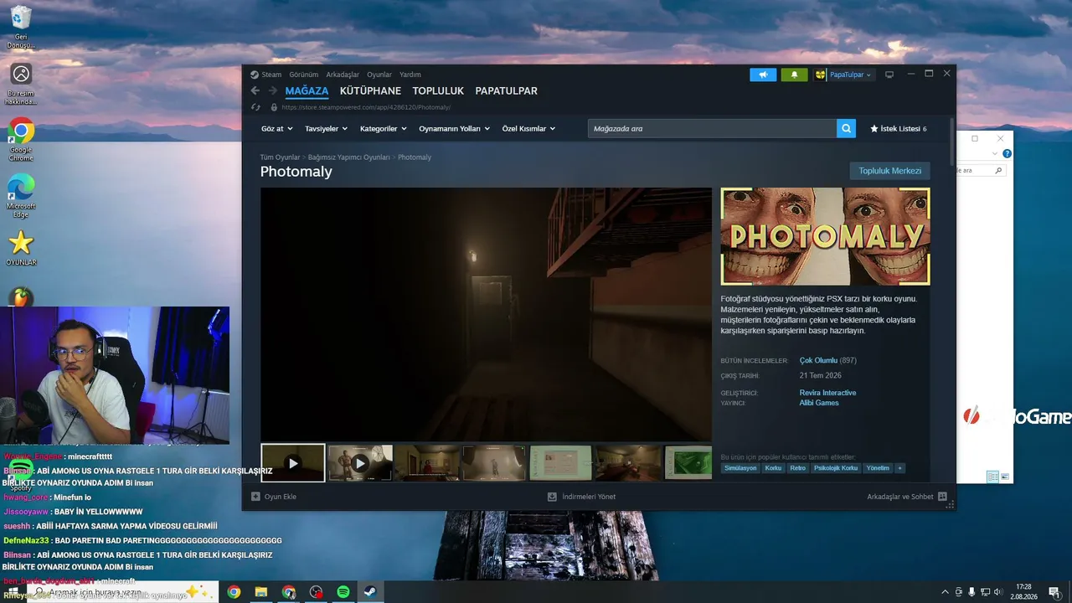Expand the Göz at dropdown
The image size is (1072, 603).
[277, 129]
